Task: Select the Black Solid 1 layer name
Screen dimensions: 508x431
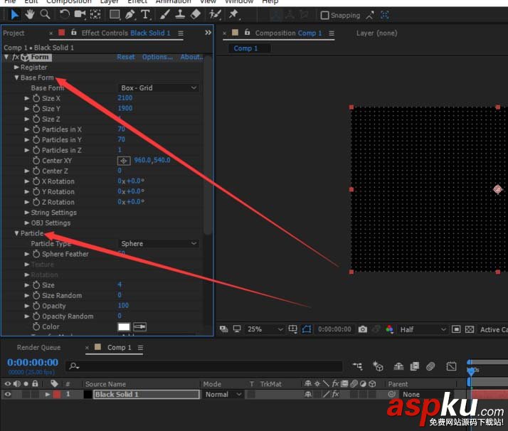Action: [147, 395]
